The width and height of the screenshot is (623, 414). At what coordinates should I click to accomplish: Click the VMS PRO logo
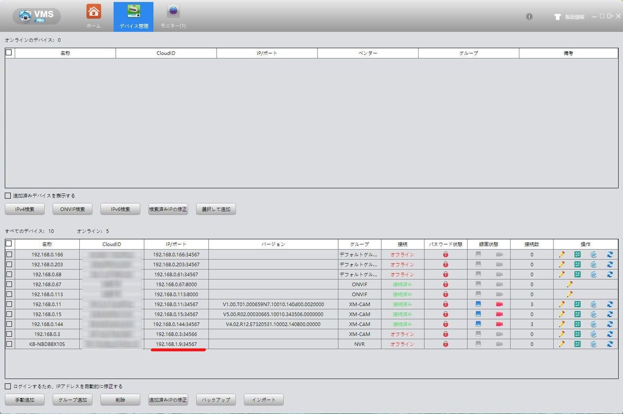37,16
